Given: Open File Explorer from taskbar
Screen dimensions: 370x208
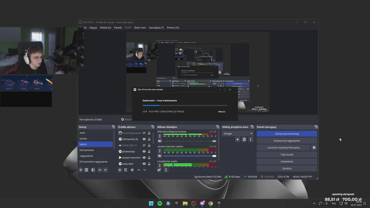Looking at the screenshot, I should [x=185, y=203].
